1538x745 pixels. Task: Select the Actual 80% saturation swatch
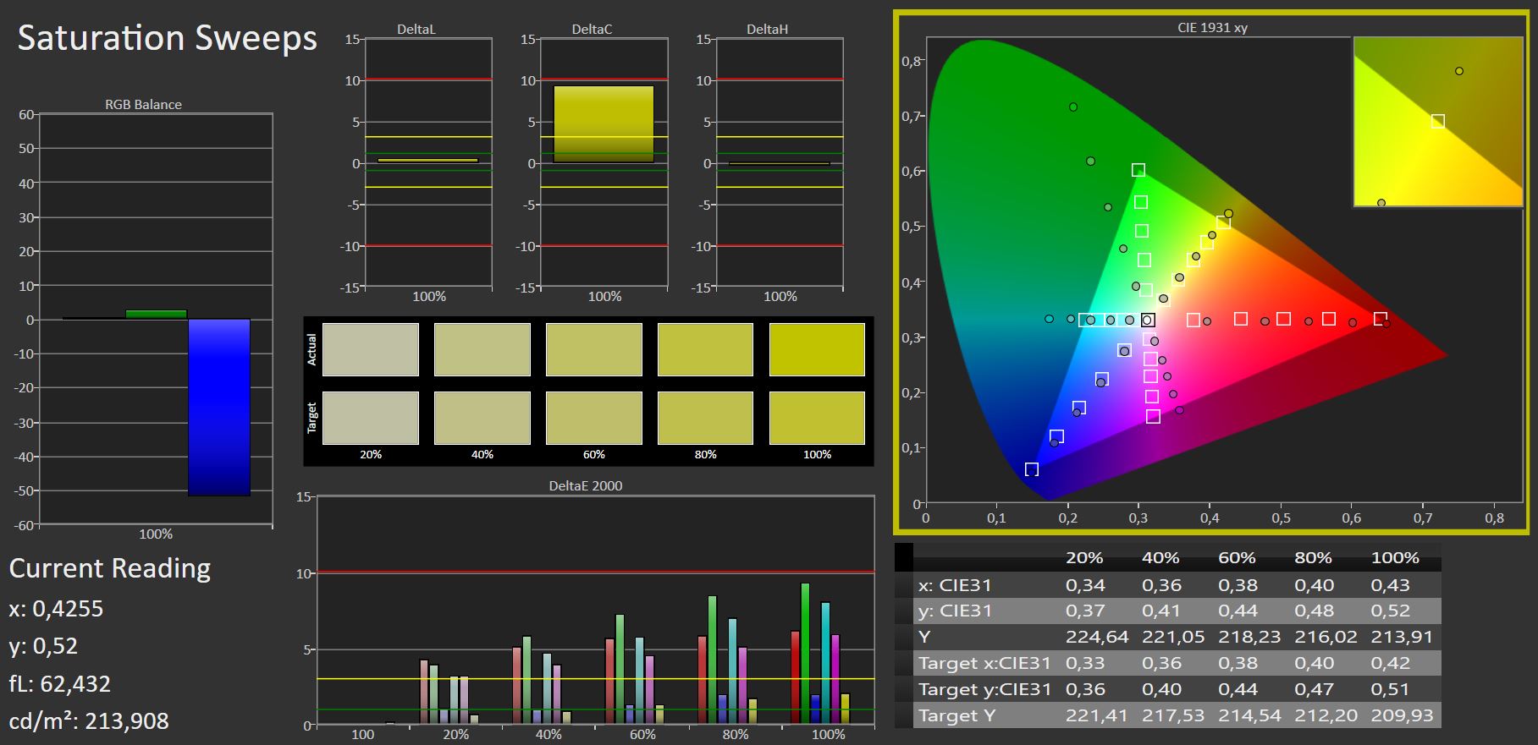[705, 349]
